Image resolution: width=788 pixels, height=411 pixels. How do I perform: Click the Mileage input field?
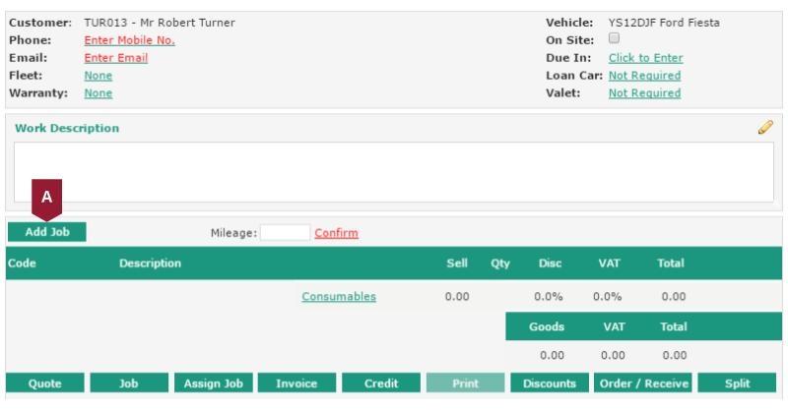click(x=285, y=233)
